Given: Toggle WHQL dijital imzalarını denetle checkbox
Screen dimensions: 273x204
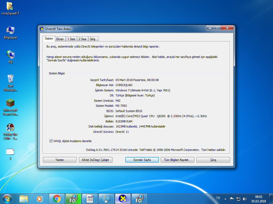Looking at the screenshot, I should [x=51, y=141].
